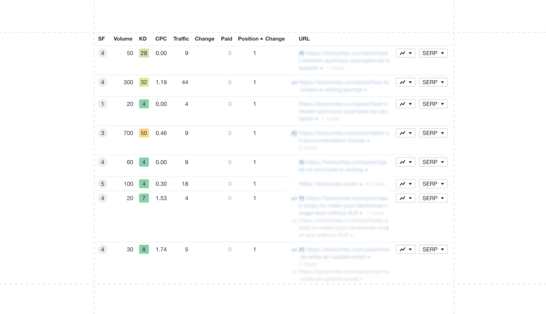Show trend chart in the row with CPC 1.53
The width and height of the screenshot is (546, 314).
coord(405,198)
